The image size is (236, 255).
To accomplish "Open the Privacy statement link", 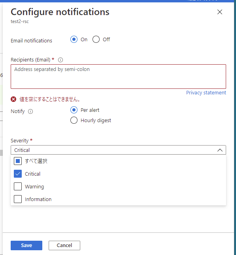I will tap(206, 92).
